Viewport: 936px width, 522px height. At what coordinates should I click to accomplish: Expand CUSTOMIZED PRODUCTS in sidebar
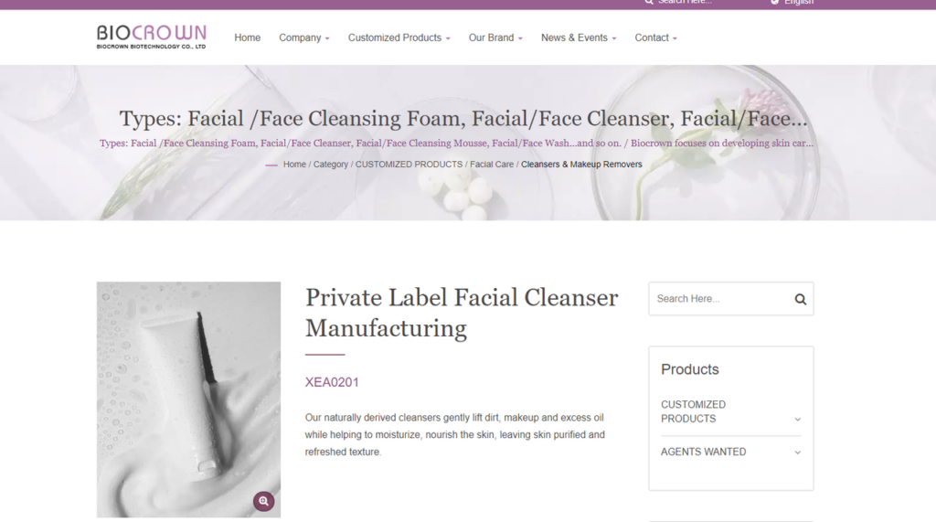tap(730, 411)
